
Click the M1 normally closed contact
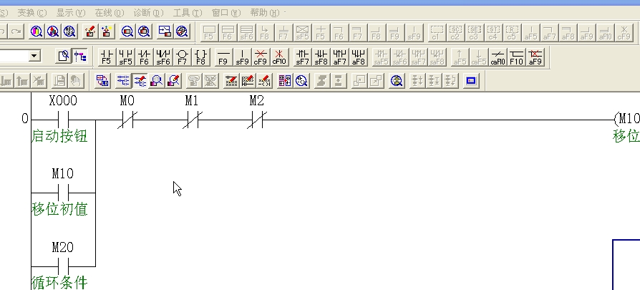pyautogui.click(x=191, y=118)
